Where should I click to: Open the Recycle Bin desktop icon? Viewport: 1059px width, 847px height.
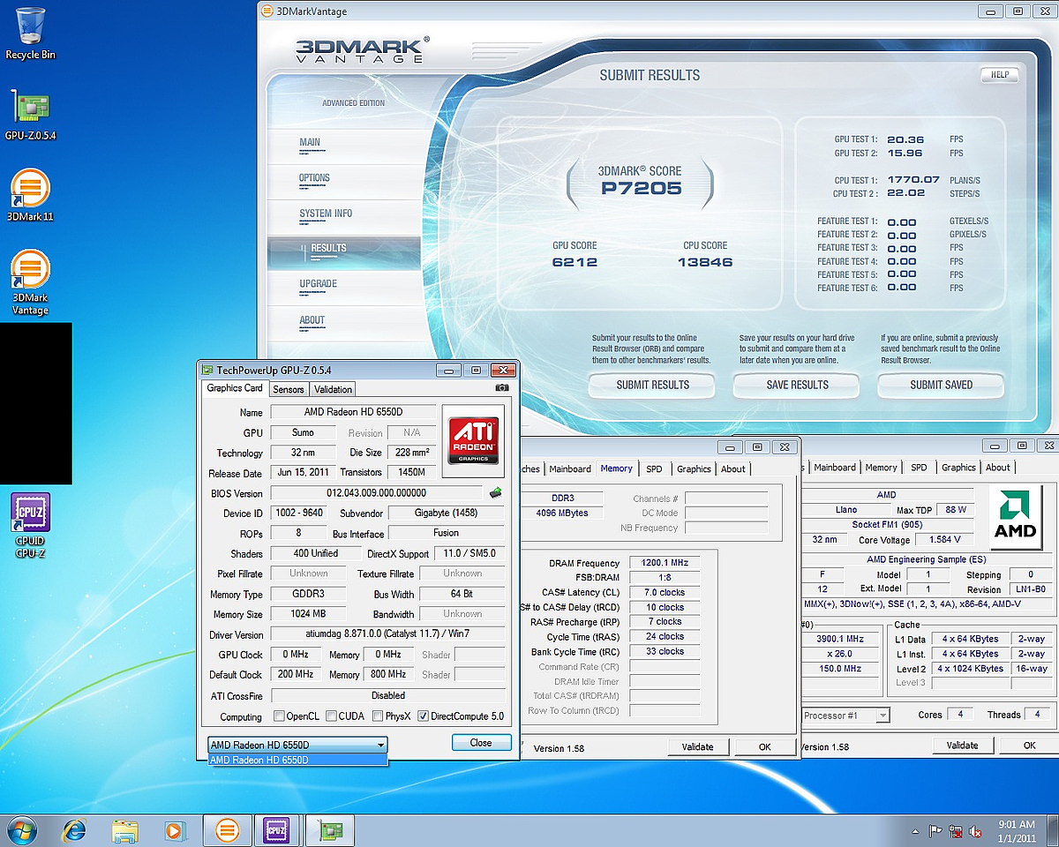(x=30, y=34)
